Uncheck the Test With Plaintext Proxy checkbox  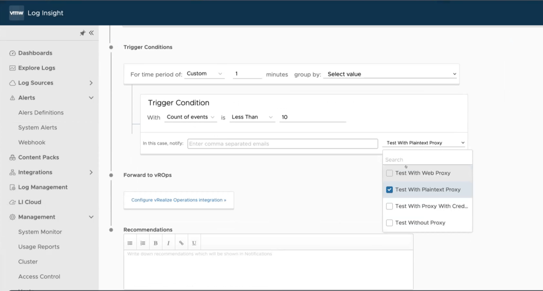(x=389, y=190)
